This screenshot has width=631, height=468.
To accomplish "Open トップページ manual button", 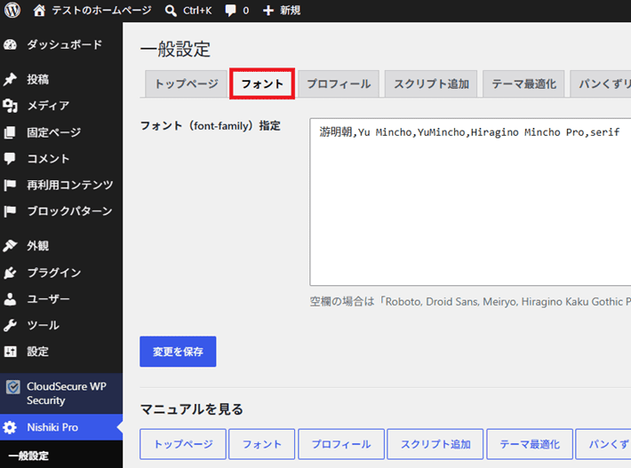I will [x=183, y=444].
